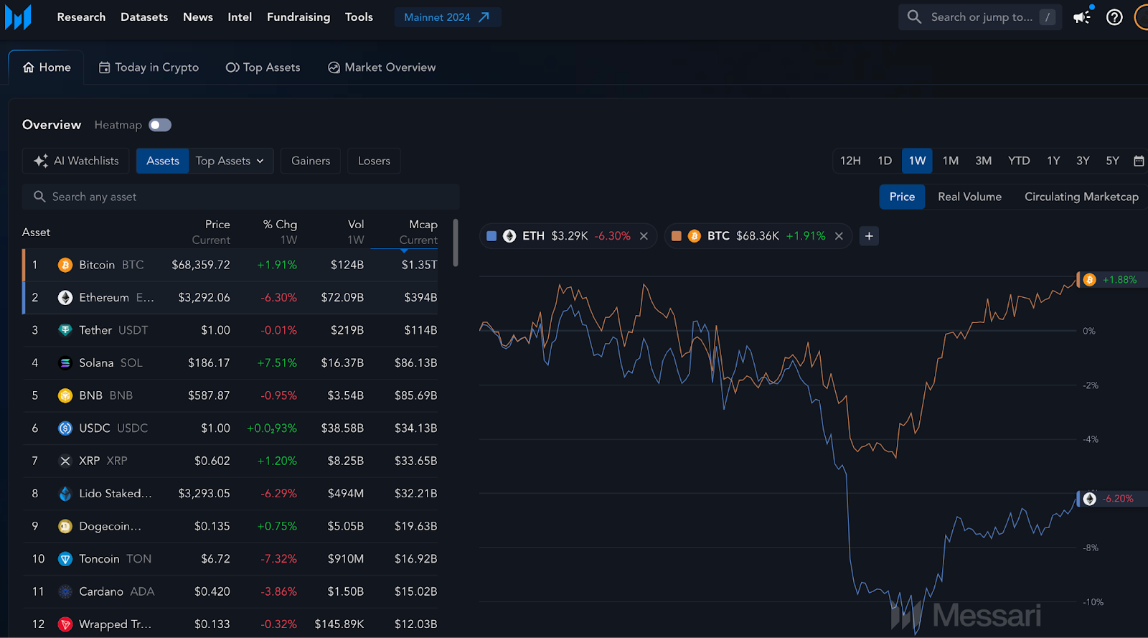Set chart range to 1Y
Screen dimensions: 1148x638
pyautogui.click(x=1053, y=161)
